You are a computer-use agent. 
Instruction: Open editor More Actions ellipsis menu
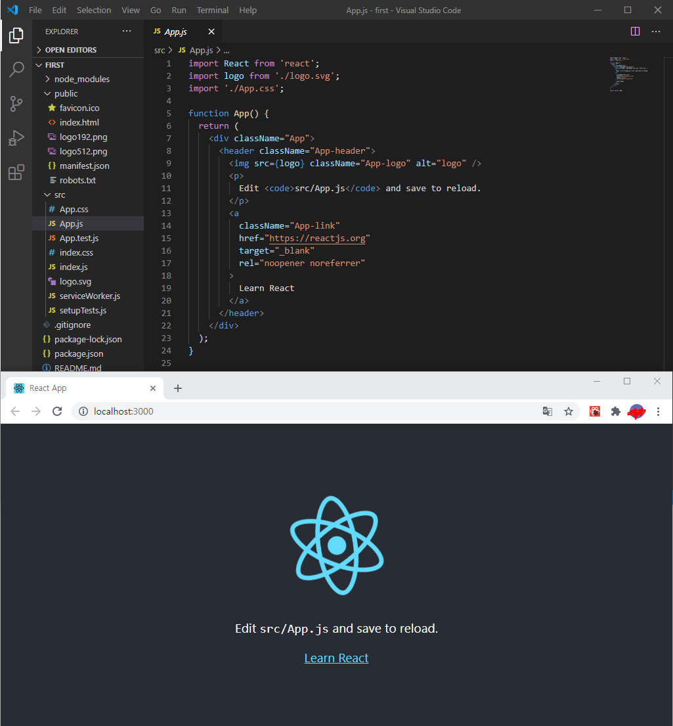pyautogui.click(x=656, y=32)
